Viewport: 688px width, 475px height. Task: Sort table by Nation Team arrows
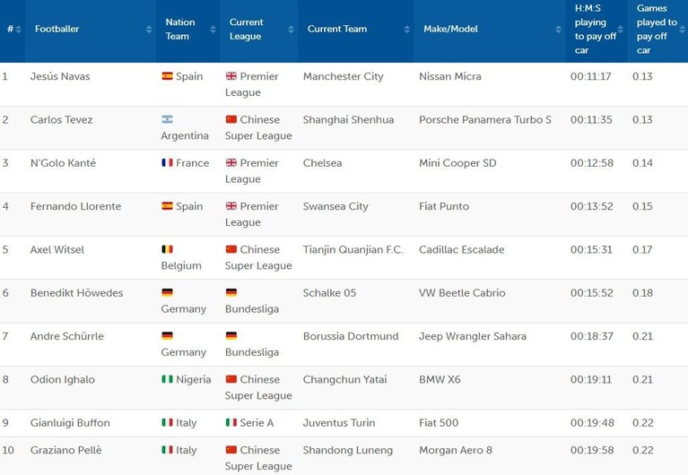click(x=213, y=30)
